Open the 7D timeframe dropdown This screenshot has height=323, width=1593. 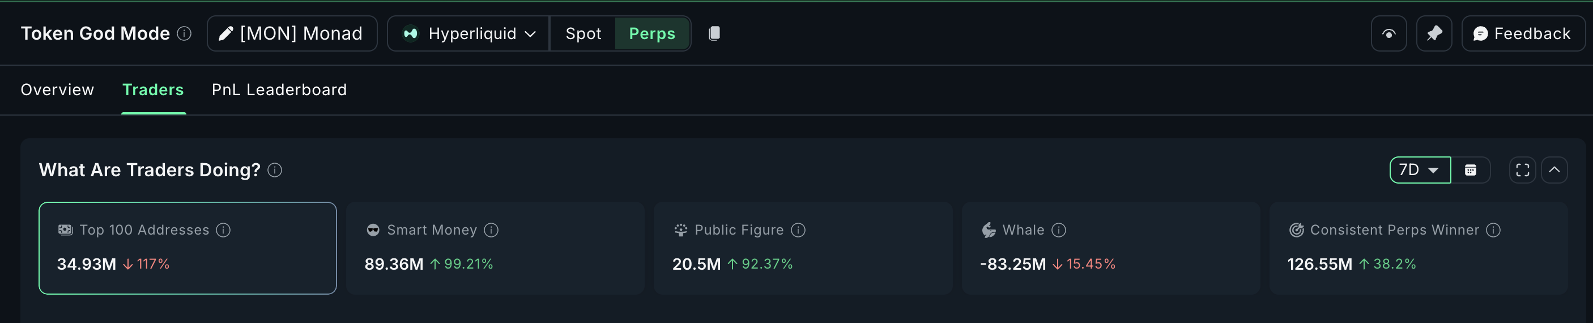coord(1419,170)
